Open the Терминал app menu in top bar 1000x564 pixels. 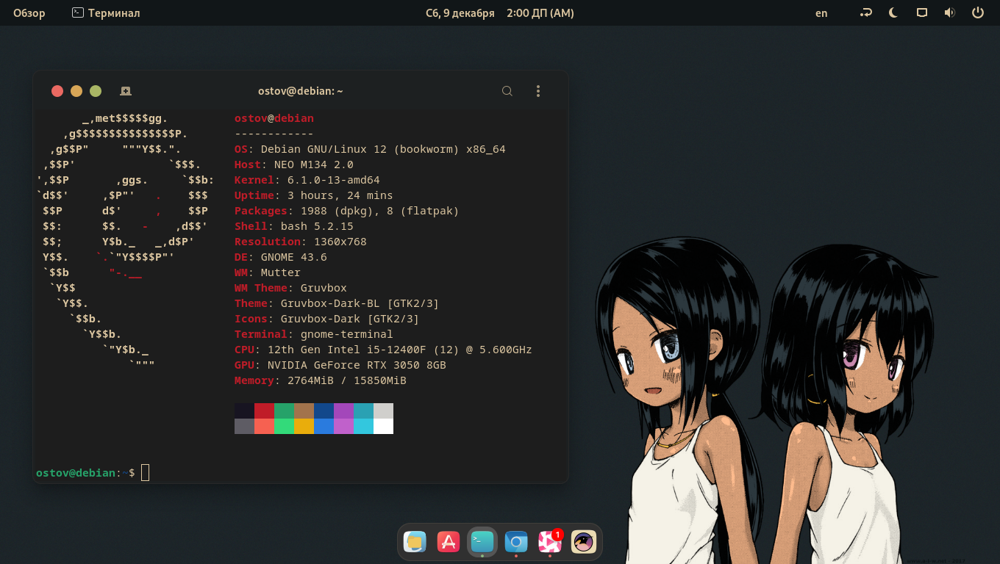click(106, 12)
